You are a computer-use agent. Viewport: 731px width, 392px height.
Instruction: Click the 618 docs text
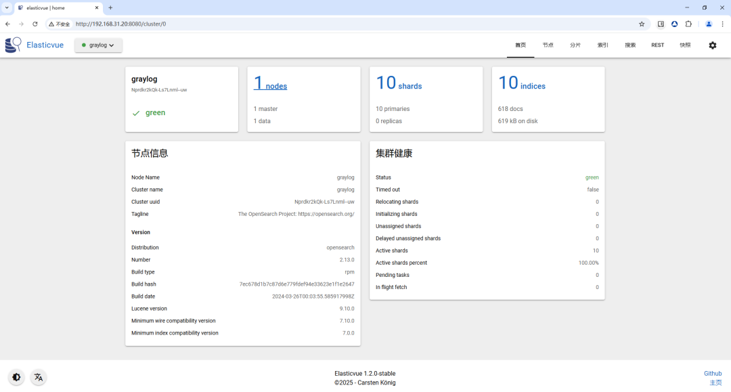(510, 108)
